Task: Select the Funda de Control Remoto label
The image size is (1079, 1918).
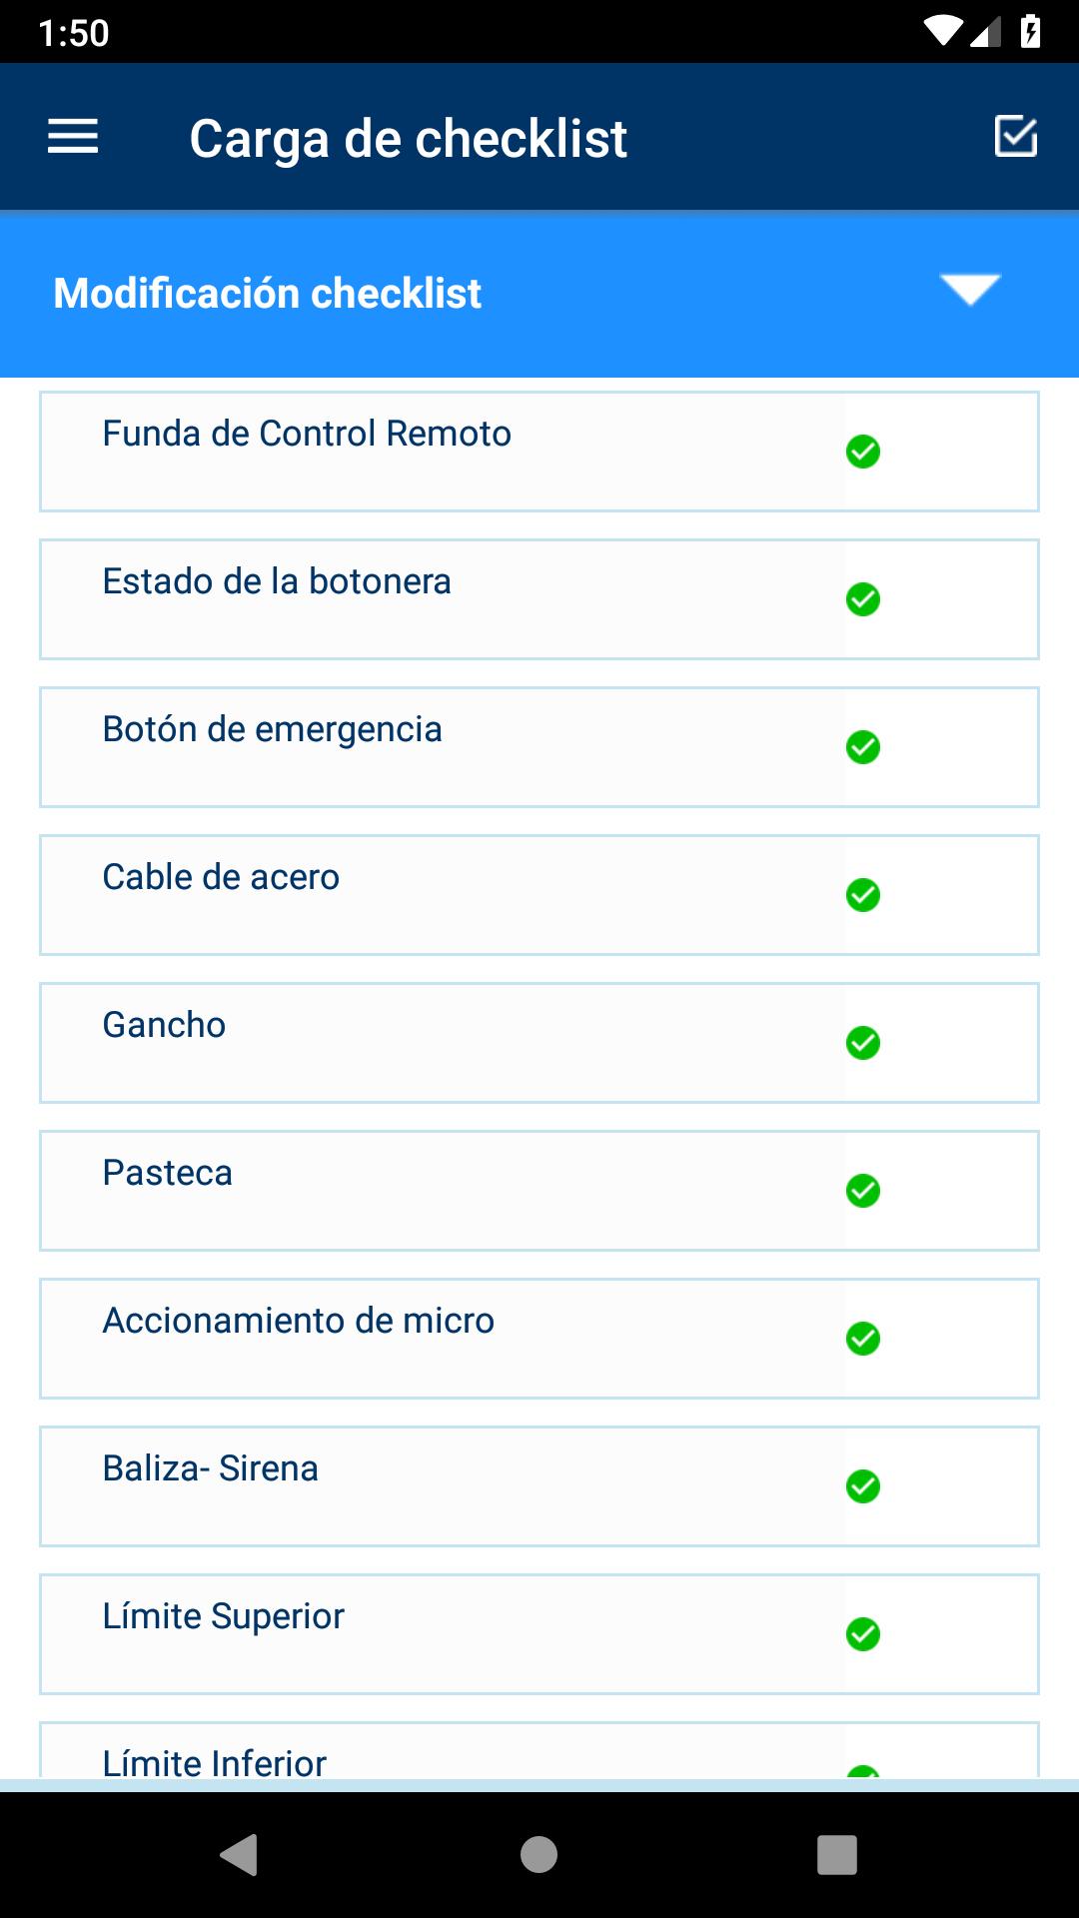Action: tap(307, 434)
